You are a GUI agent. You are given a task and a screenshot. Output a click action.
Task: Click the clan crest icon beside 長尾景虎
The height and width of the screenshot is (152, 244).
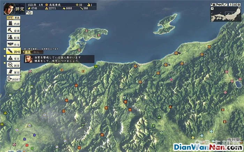46,5
